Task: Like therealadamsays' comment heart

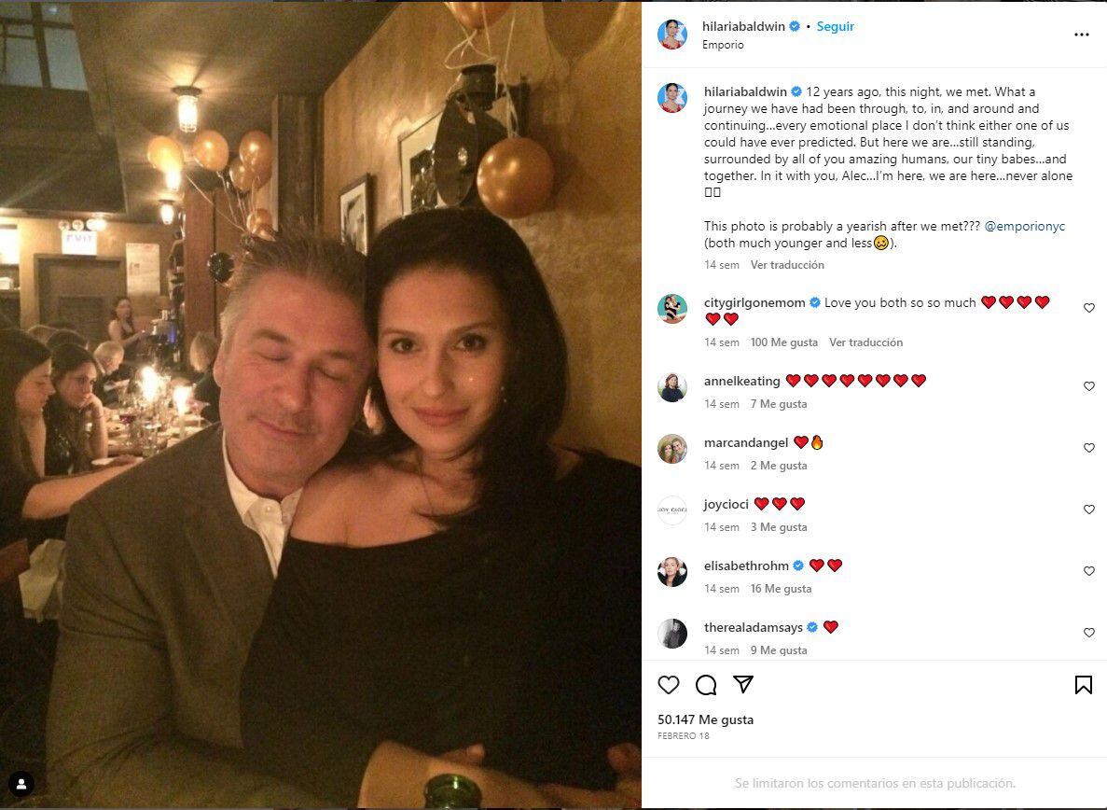Action: (1088, 633)
